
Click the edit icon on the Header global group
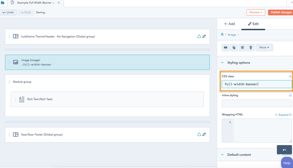pos(204,37)
